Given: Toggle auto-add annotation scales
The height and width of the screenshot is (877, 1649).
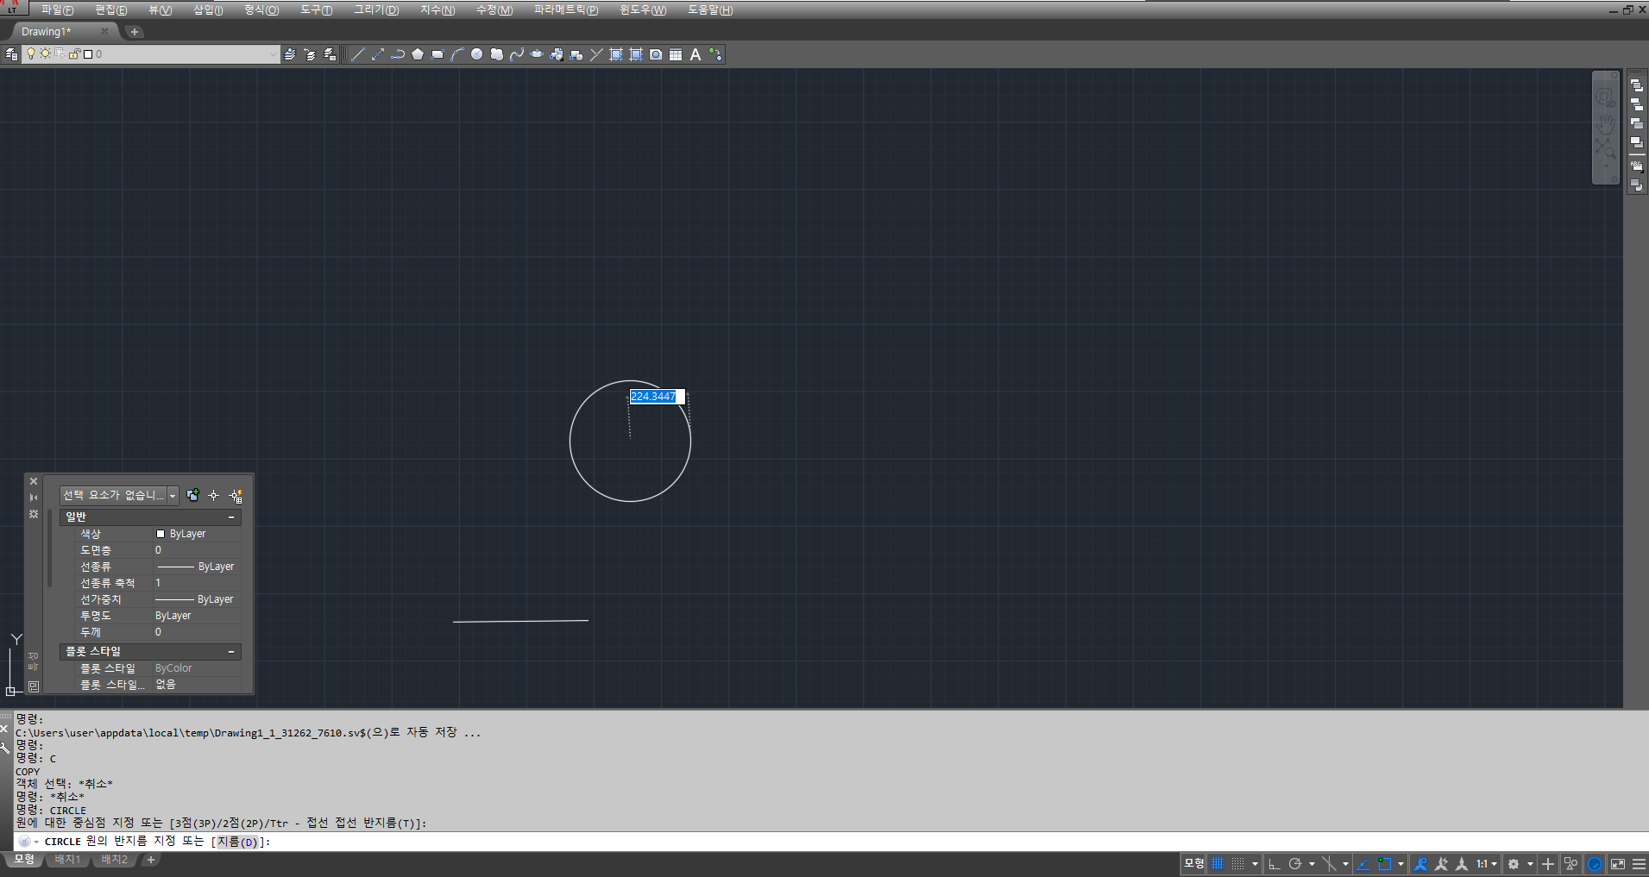Looking at the screenshot, I should pos(1441,863).
